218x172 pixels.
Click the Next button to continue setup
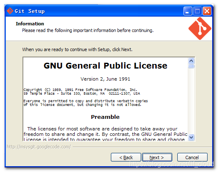[157, 157]
